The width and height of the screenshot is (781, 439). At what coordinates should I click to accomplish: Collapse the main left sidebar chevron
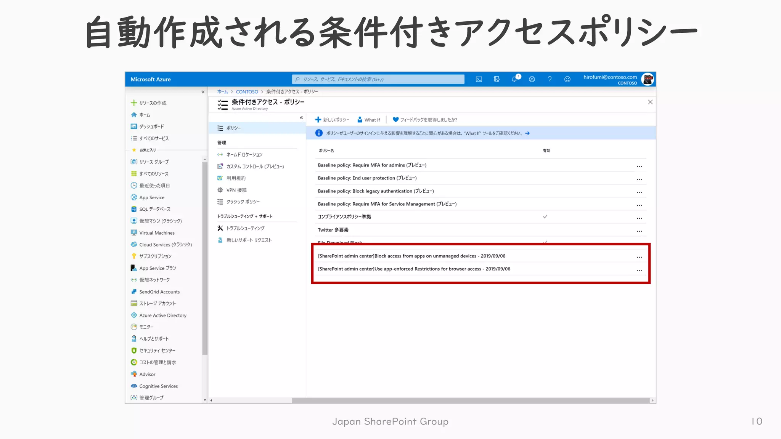[x=203, y=92]
